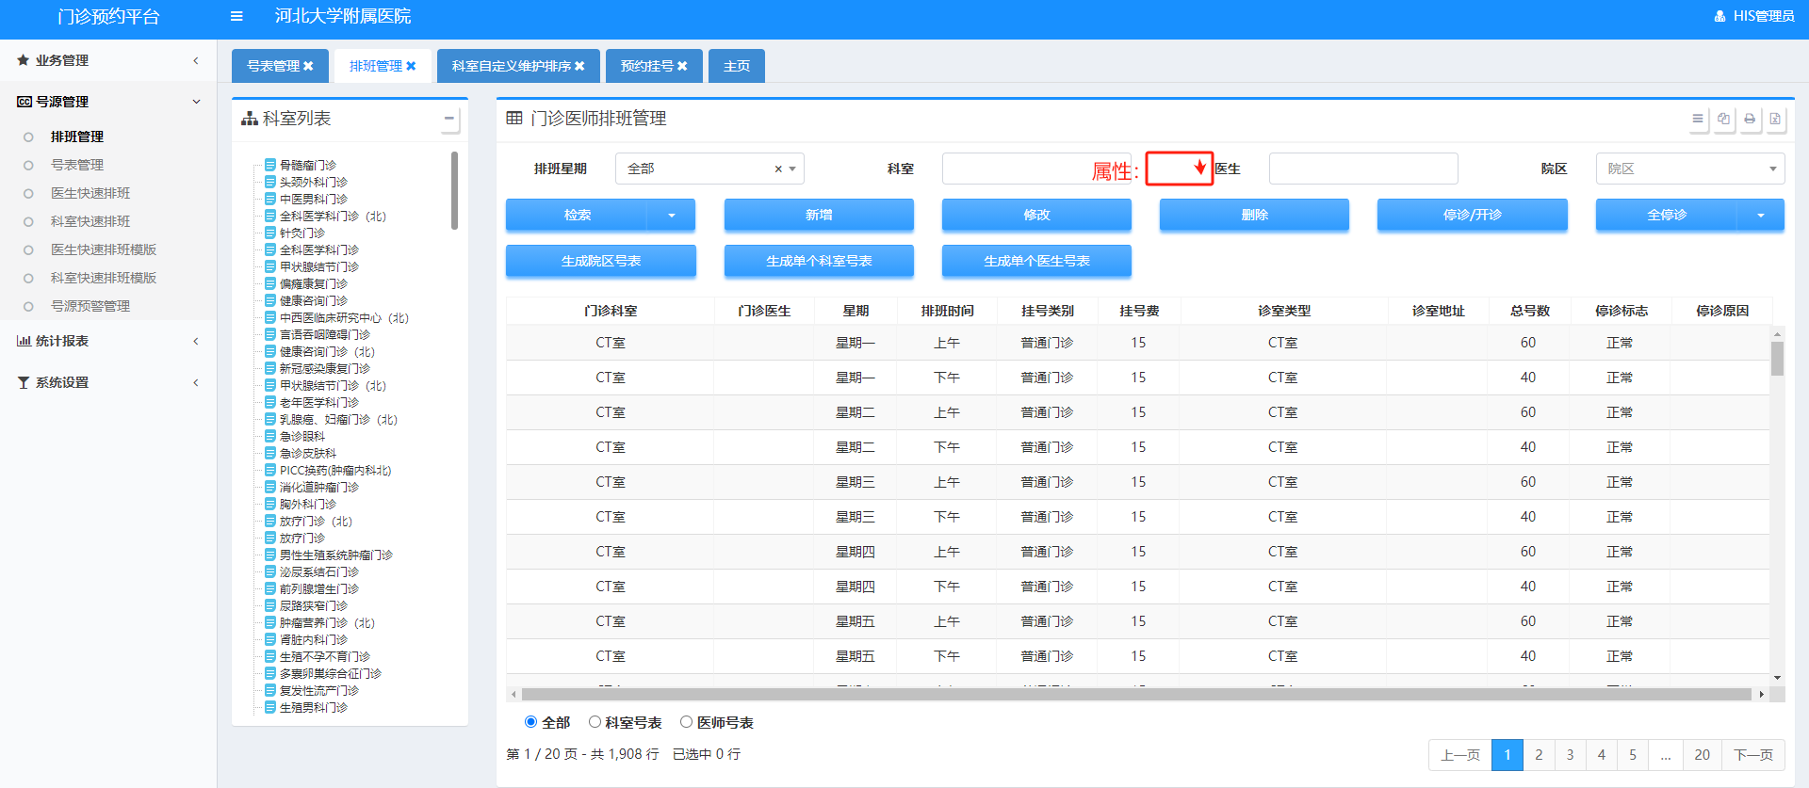Click the document icon beside 生殖男科门诊
Screen dimensions: 1809x788
tap(270, 707)
